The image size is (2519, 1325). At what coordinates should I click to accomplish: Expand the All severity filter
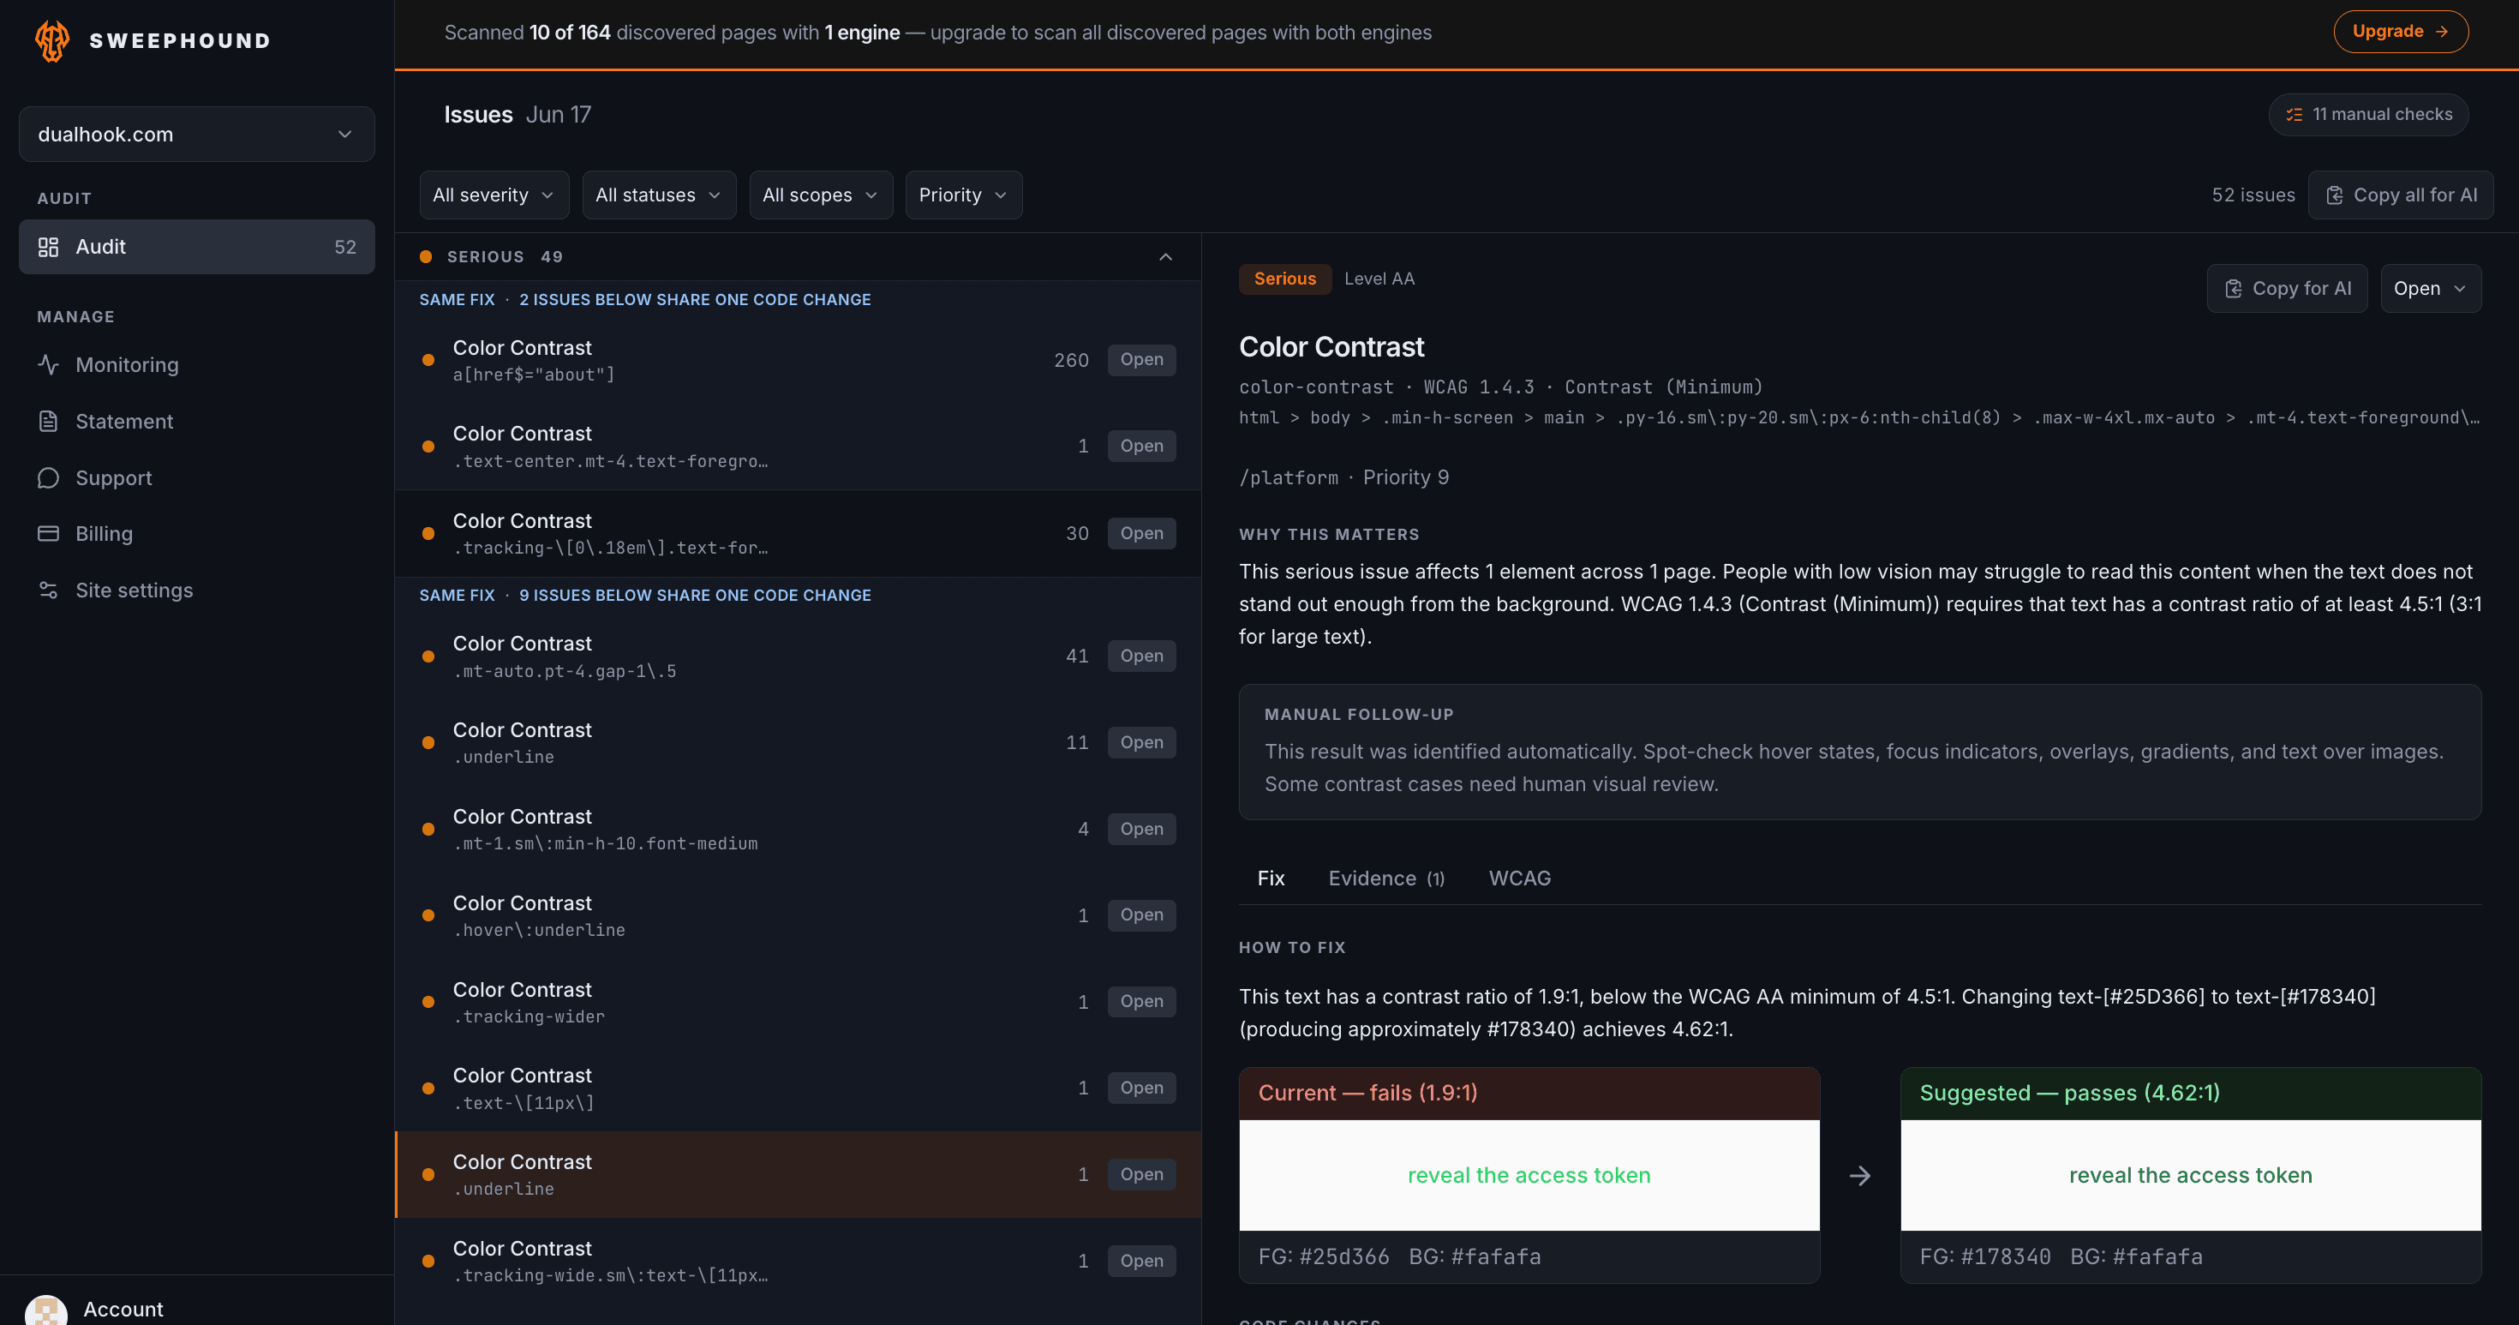point(493,195)
